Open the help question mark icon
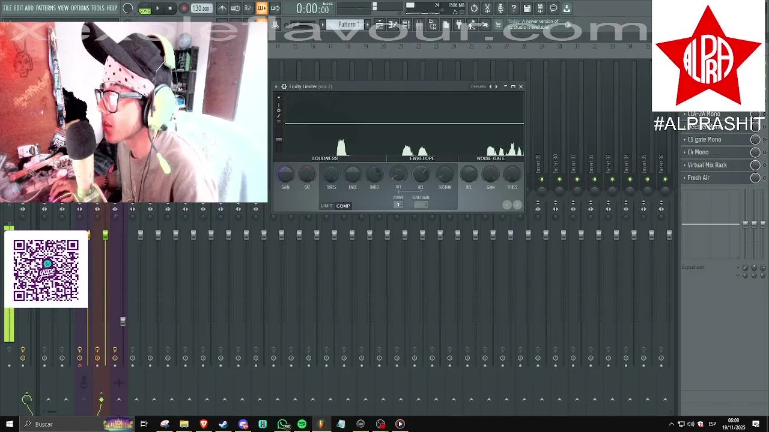This screenshot has width=769, height=432. pyautogui.click(x=514, y=8)
